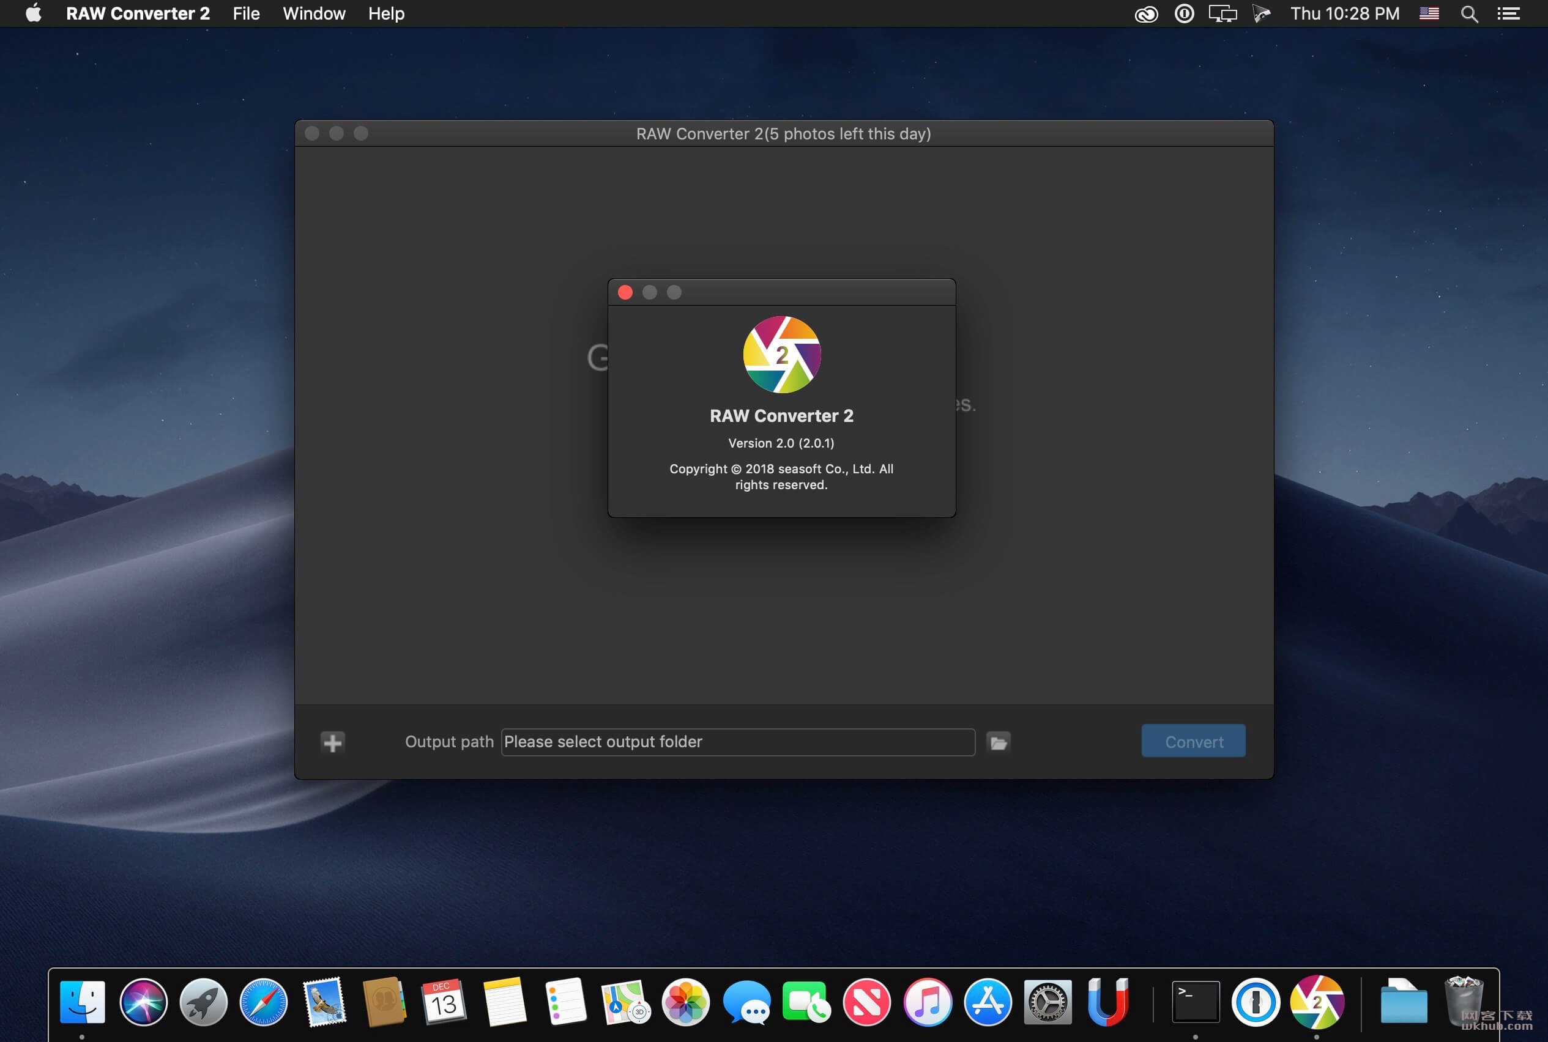Open the File menu
Image resolution: width=1548 pixels, height=1042 pixels.
click(x=246, y=13)
